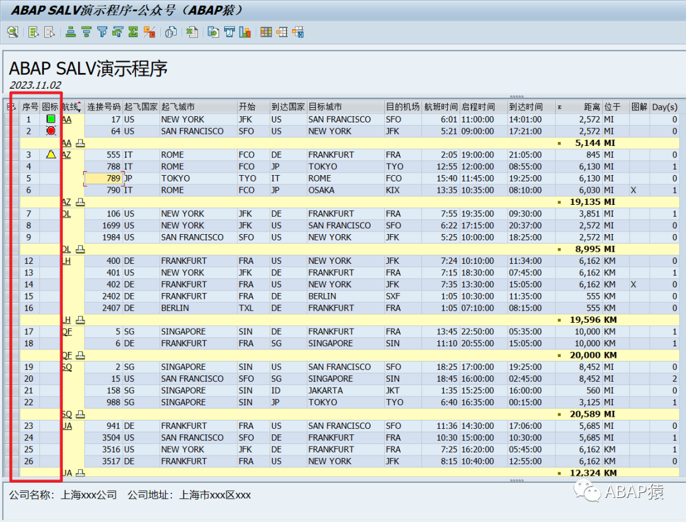
Task: Select the highlighted connection cell 789
Action: click(x=103, y=178)
